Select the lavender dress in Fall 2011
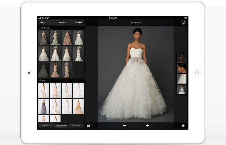 click(x=44, y=107)
